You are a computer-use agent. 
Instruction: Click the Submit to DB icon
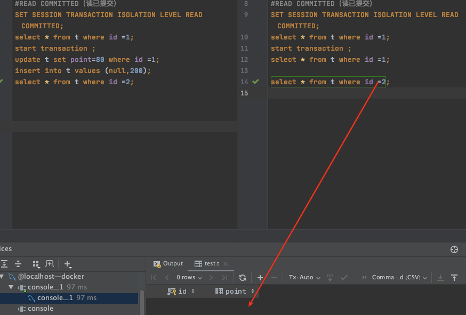click(x=330, y=278)
